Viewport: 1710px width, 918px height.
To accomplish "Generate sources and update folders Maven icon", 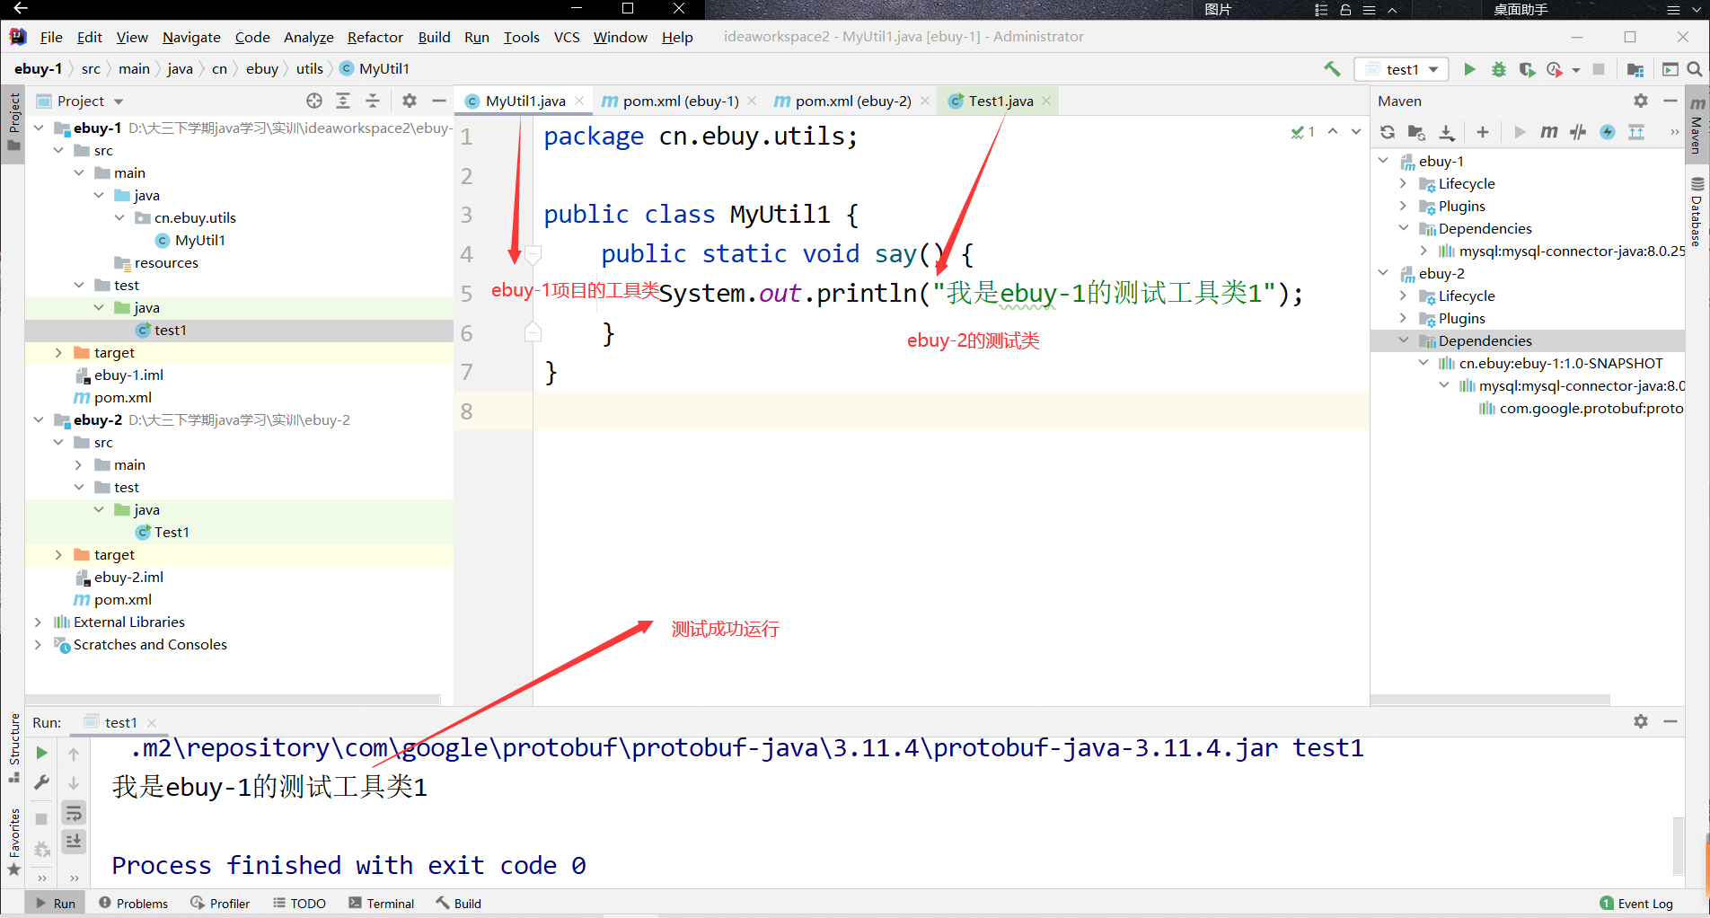I will point(1416,132).
